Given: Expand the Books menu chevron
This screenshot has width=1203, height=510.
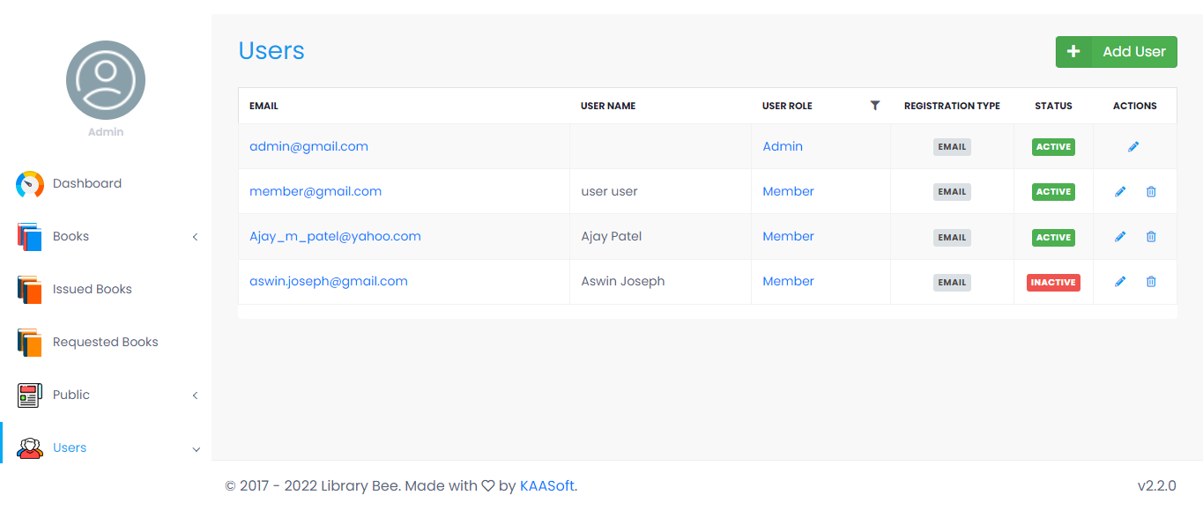Looking at the screenshot, I should tap(196, 237).
